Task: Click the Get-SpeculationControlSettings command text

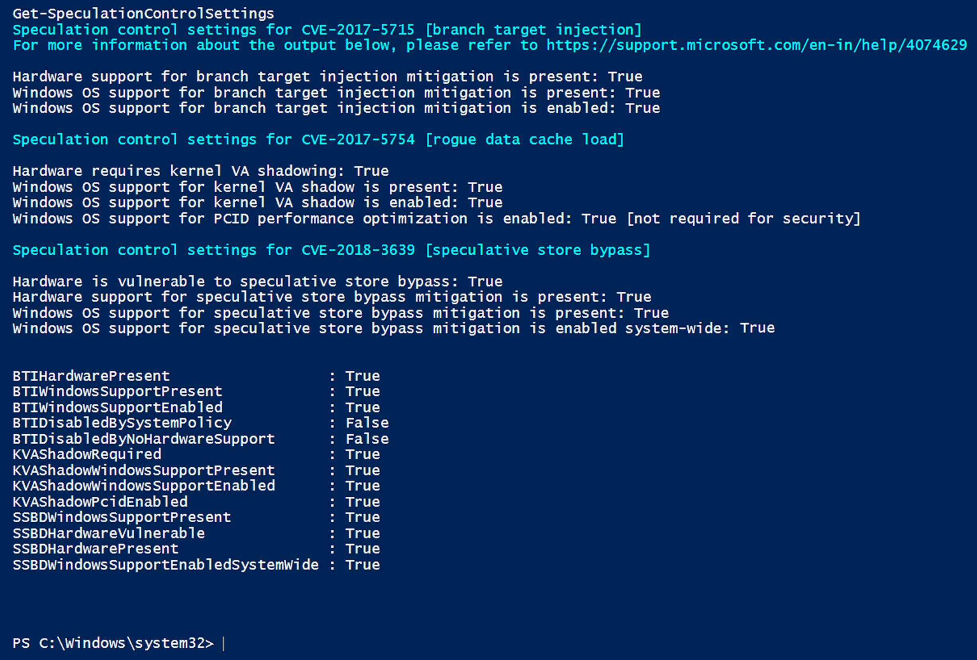Action: point(143,14)
